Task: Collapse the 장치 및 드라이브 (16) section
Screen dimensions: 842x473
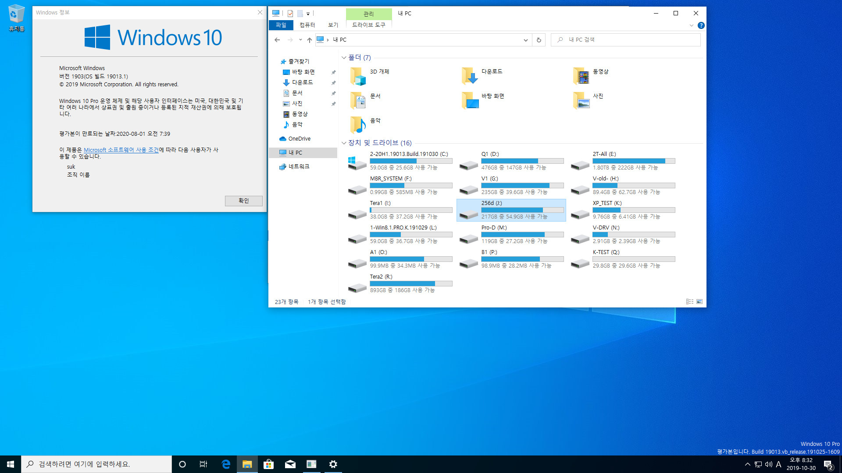Action: click(x=344, y=143)
